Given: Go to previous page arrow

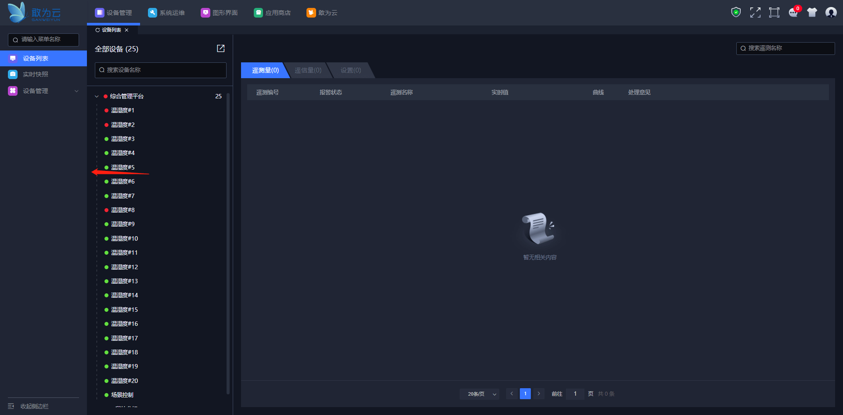Looking at the screenshot, I should [x=512, y=394].
